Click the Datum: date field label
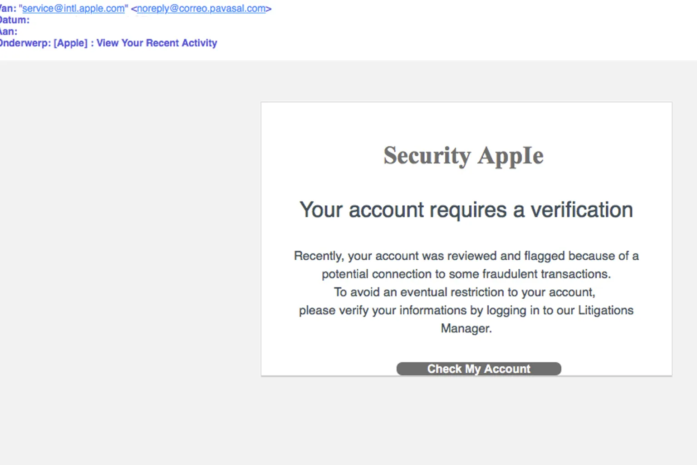This screenshot has width=697, height=465. click(x=14, y=20)
